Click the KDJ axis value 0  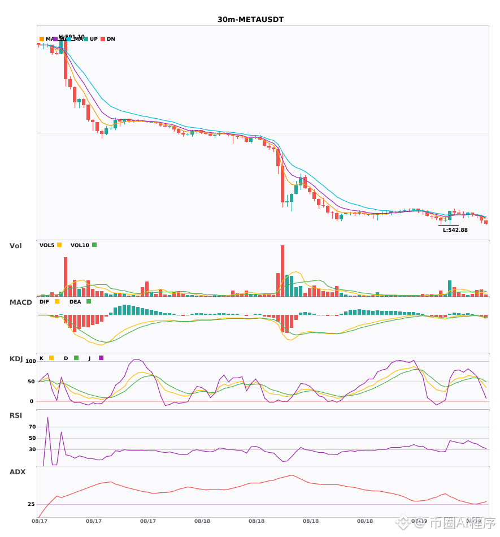[32, 401]
